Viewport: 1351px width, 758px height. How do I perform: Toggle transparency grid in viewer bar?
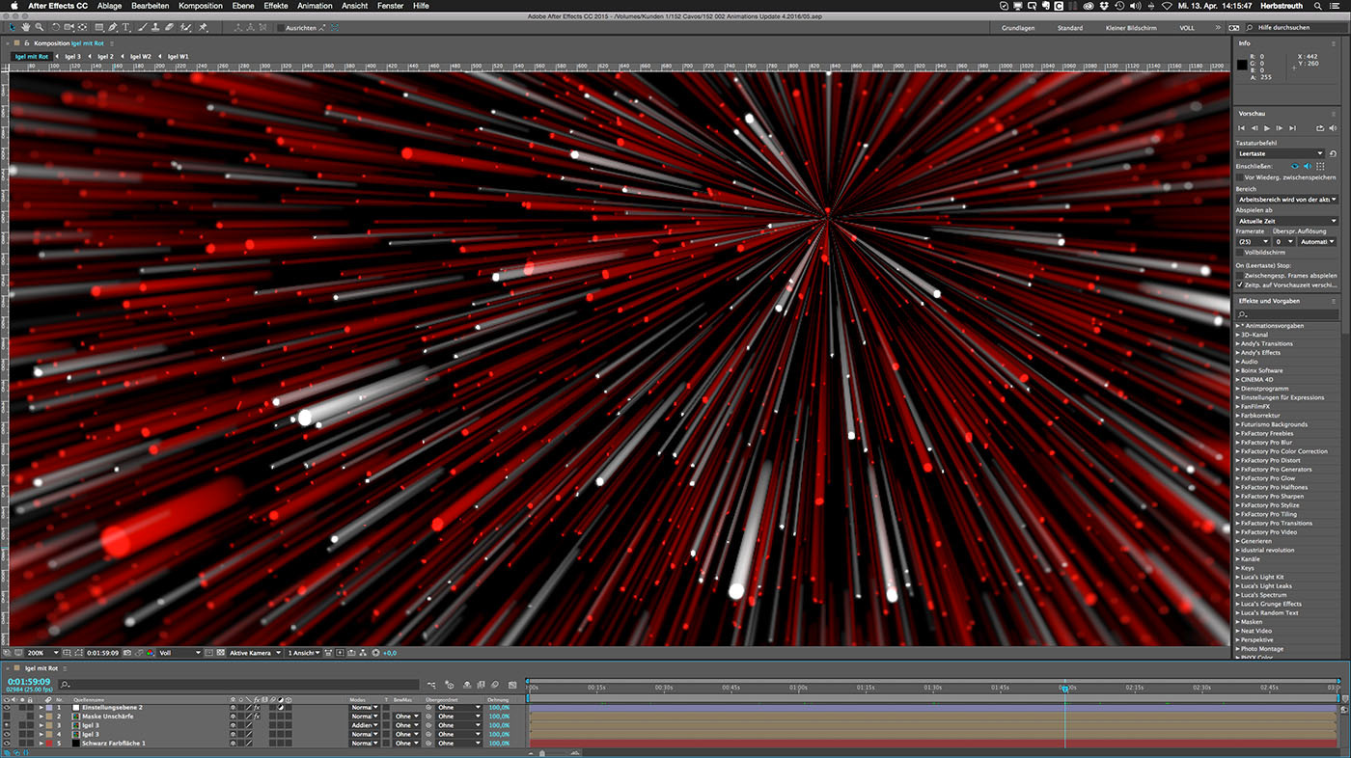tap(220, 653)
